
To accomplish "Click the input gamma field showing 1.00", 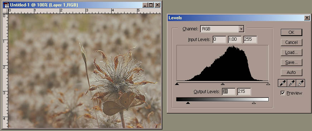I will (235, 39).
